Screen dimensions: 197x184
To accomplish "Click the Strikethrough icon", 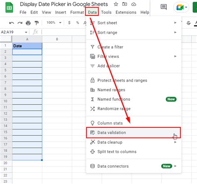I will (x=189, y=23).
